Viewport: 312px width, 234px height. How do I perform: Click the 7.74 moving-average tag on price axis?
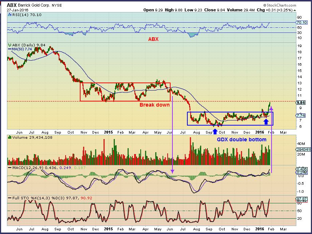pos(301,115)
